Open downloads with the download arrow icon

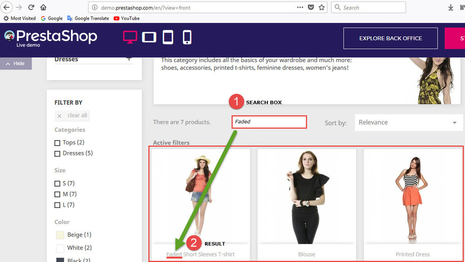451,7
